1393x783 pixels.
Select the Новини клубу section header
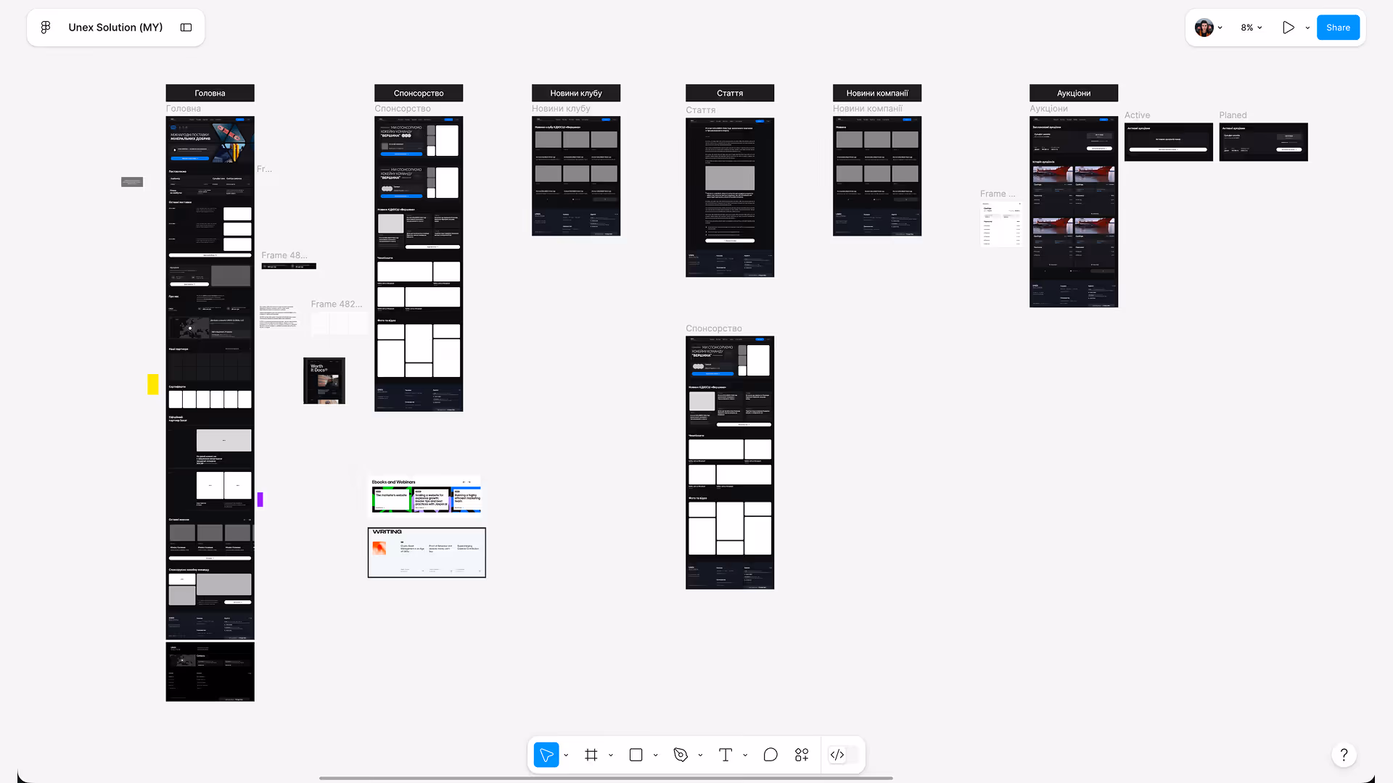click(576, 93)
